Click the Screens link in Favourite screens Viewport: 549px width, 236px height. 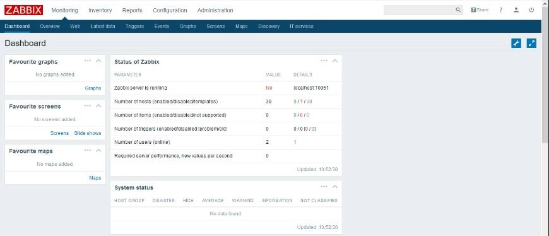[59, 133]
